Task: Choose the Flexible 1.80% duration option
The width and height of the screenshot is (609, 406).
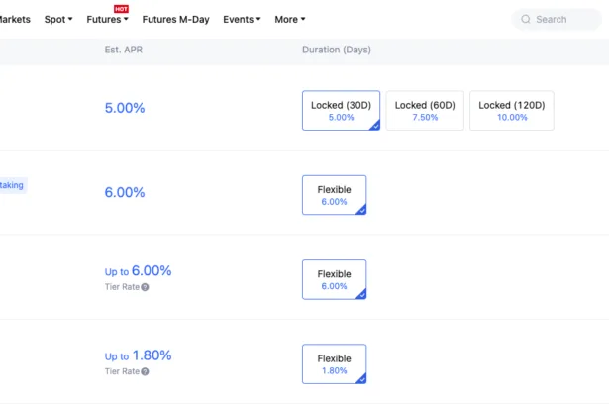Action: click(334, 364)
